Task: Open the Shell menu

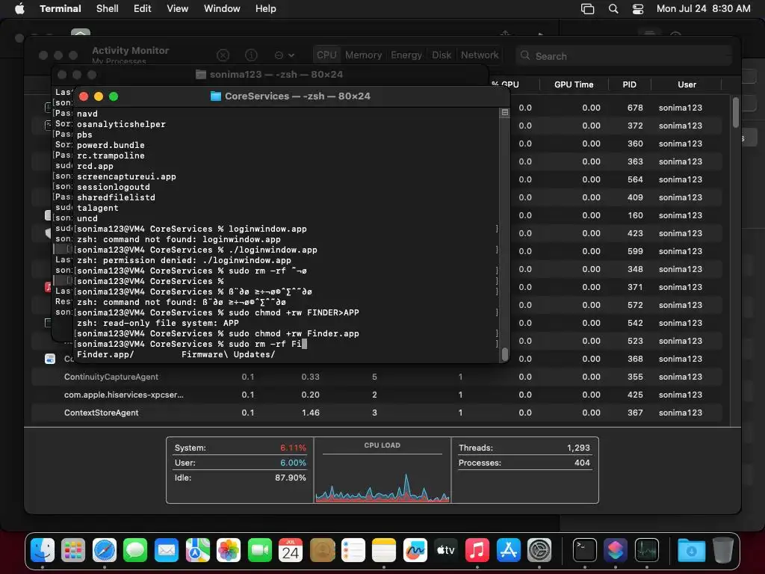Action: pyautogui.click(x=108, y=9)
